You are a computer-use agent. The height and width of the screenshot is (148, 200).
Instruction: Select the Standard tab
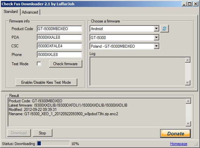(x=11, y=12)
